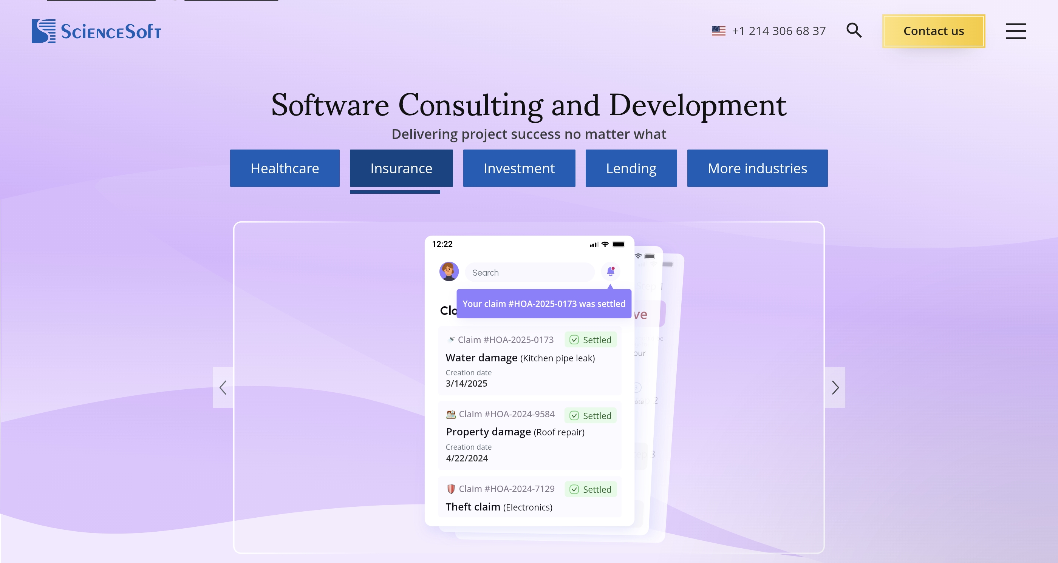The width and height of the screenshot is (1058, 563).
Task: Click the 12:22 clock in mockup
Action: 442,244
